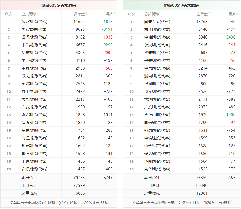The width and height of the screenshot is (241, 209).
Task: Click previous-day long total 77599
Action: pos(79,185)
